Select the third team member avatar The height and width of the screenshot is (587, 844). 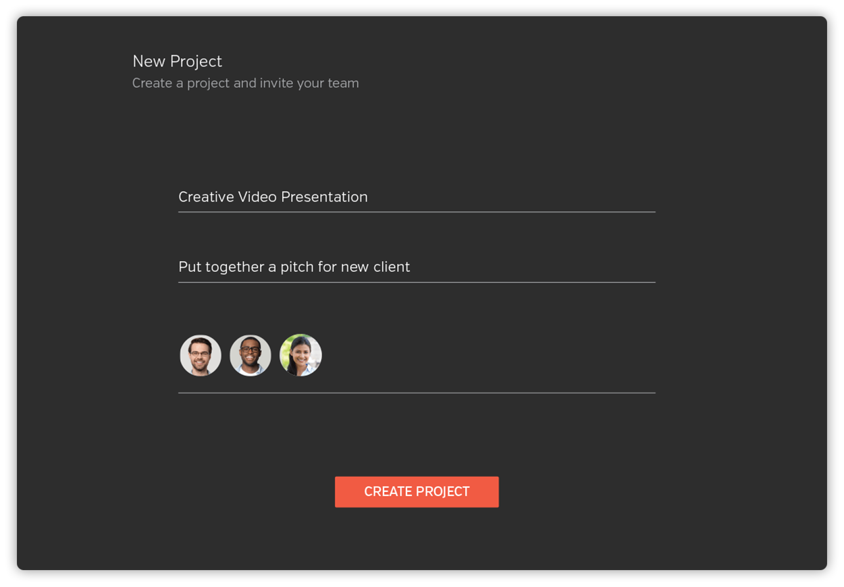tap(300, 355)
